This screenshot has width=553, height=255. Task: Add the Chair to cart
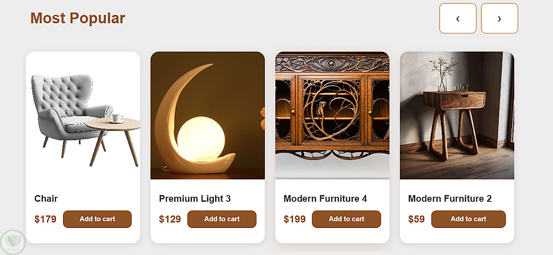pos(97,219)
